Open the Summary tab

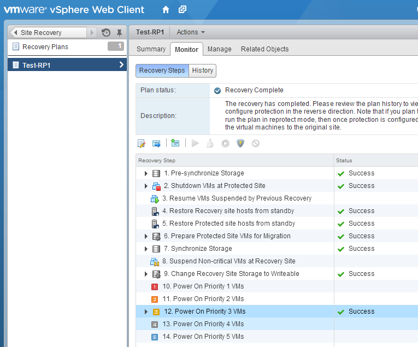pyautogui.click(x=151, y=49)
